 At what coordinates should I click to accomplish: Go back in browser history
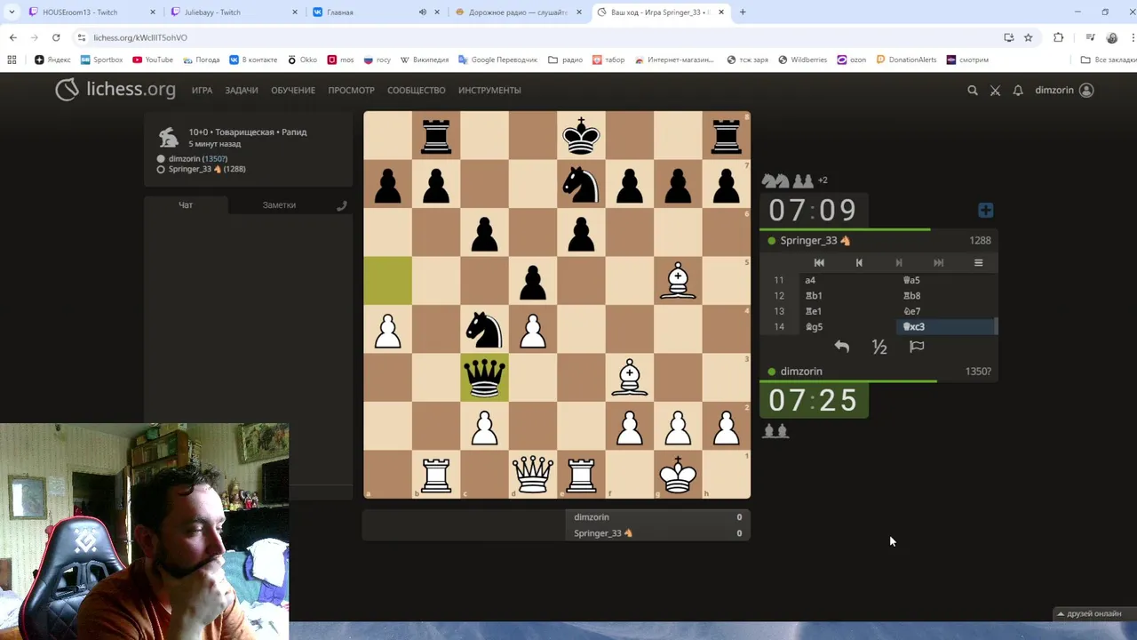click(13, 37)
